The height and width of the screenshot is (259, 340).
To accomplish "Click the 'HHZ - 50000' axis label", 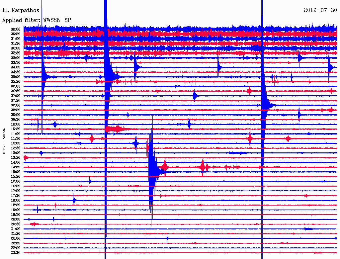I will pyautogui.click(x=4, y=141).
